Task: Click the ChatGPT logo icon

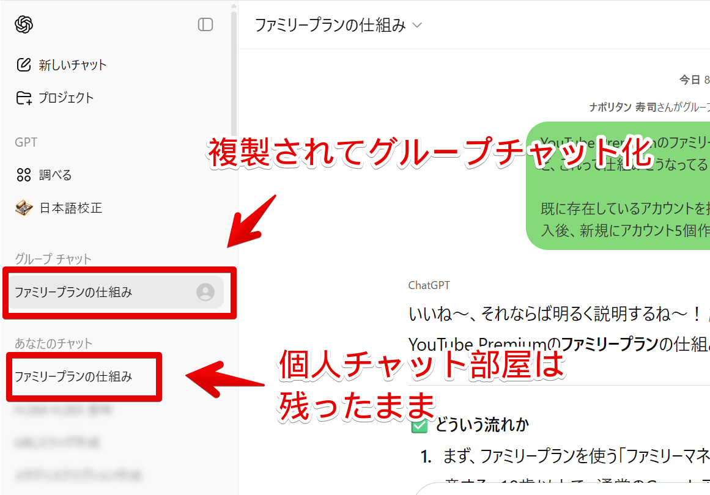Action: click(22, 23)
